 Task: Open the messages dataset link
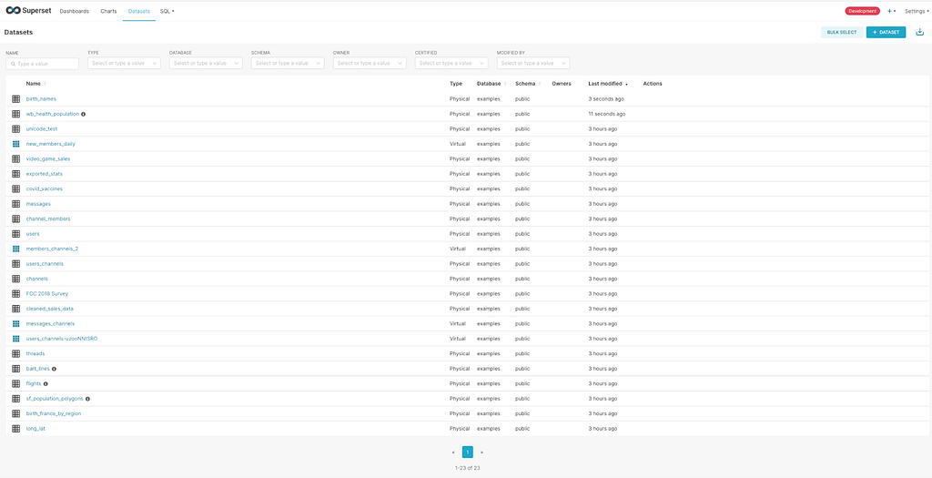pos(38,204)
